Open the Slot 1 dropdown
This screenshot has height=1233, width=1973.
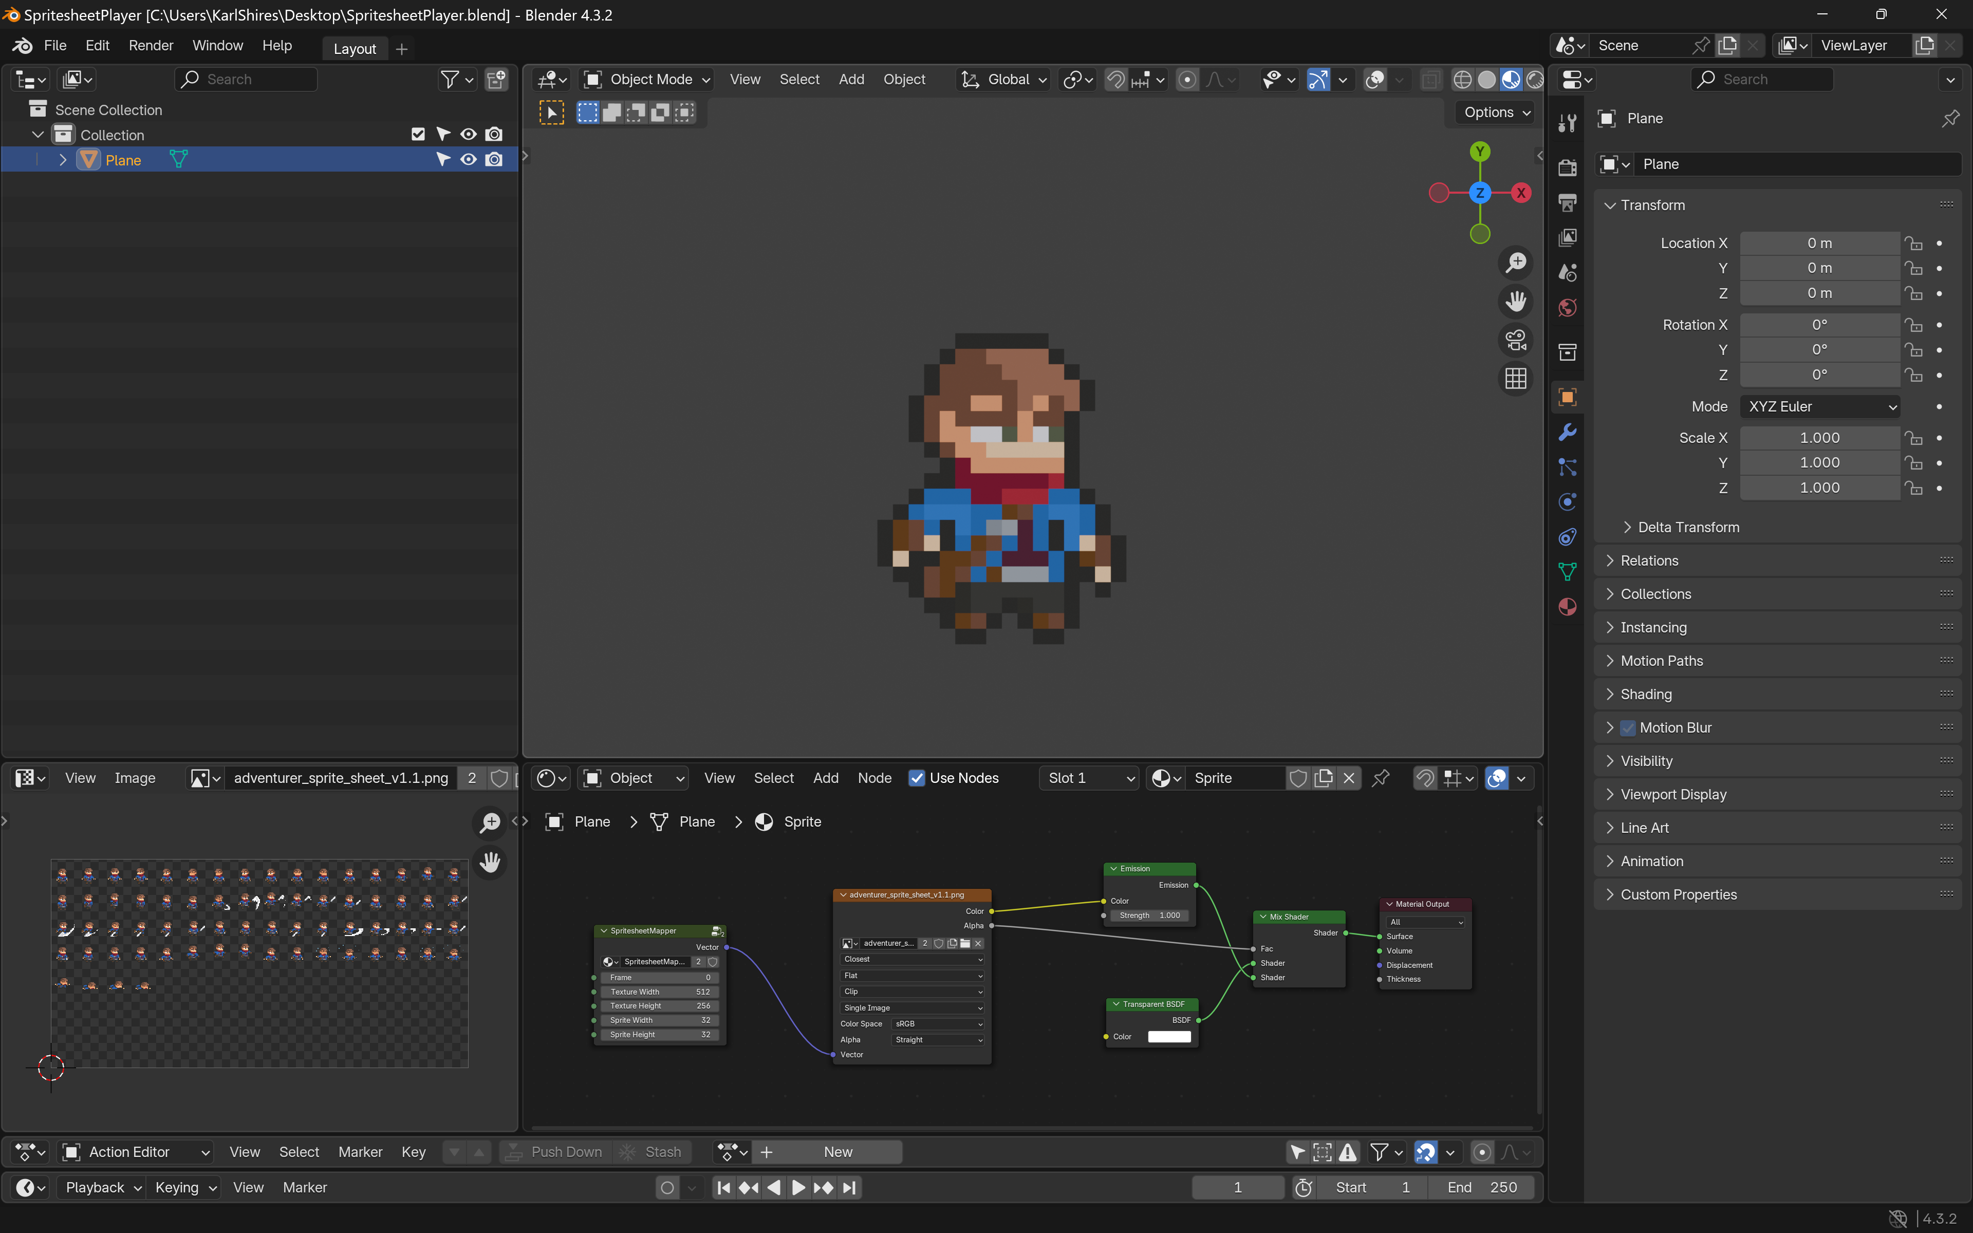1089,778
